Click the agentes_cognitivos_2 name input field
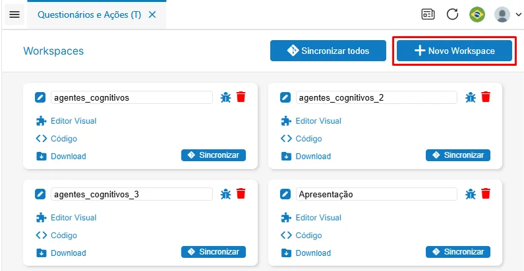This screenshot has height=271, width=524. tap(376, 97)
